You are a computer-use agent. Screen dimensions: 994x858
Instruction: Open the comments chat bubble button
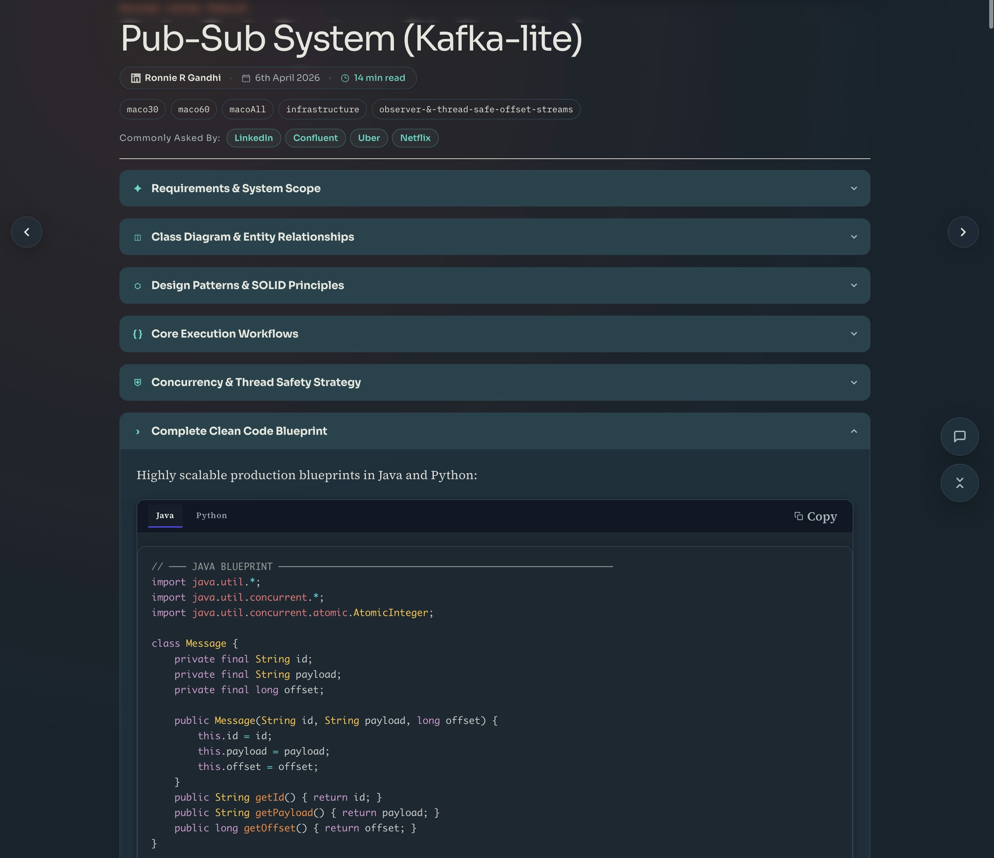click(960, 437)
